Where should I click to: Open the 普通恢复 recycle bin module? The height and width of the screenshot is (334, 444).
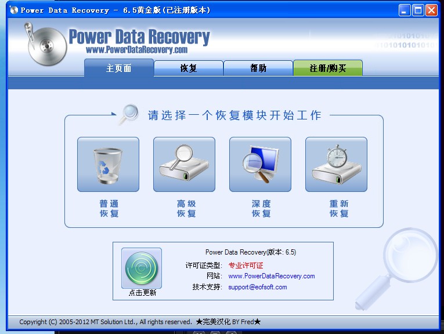108,164
